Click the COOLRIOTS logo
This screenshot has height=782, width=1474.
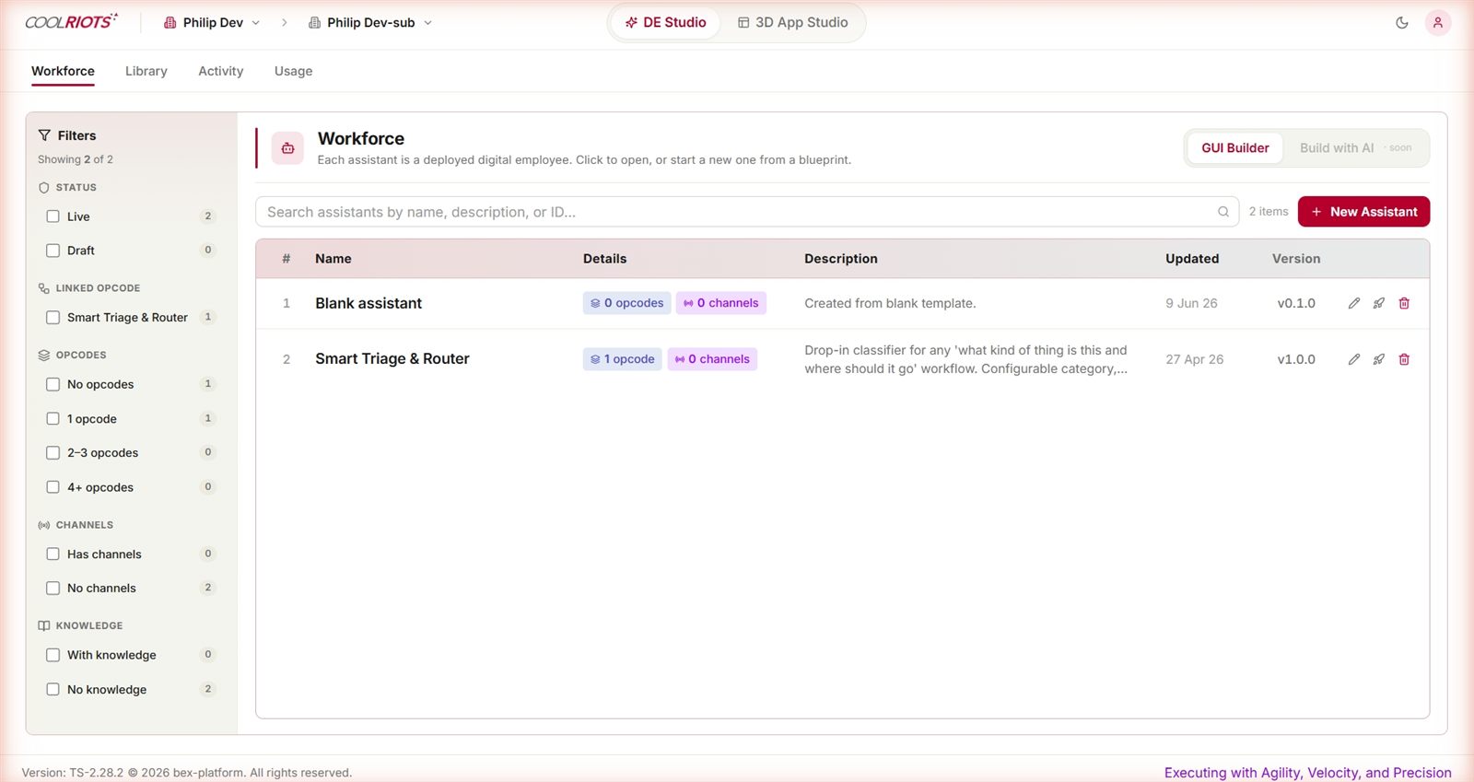[x=71, y=21]
